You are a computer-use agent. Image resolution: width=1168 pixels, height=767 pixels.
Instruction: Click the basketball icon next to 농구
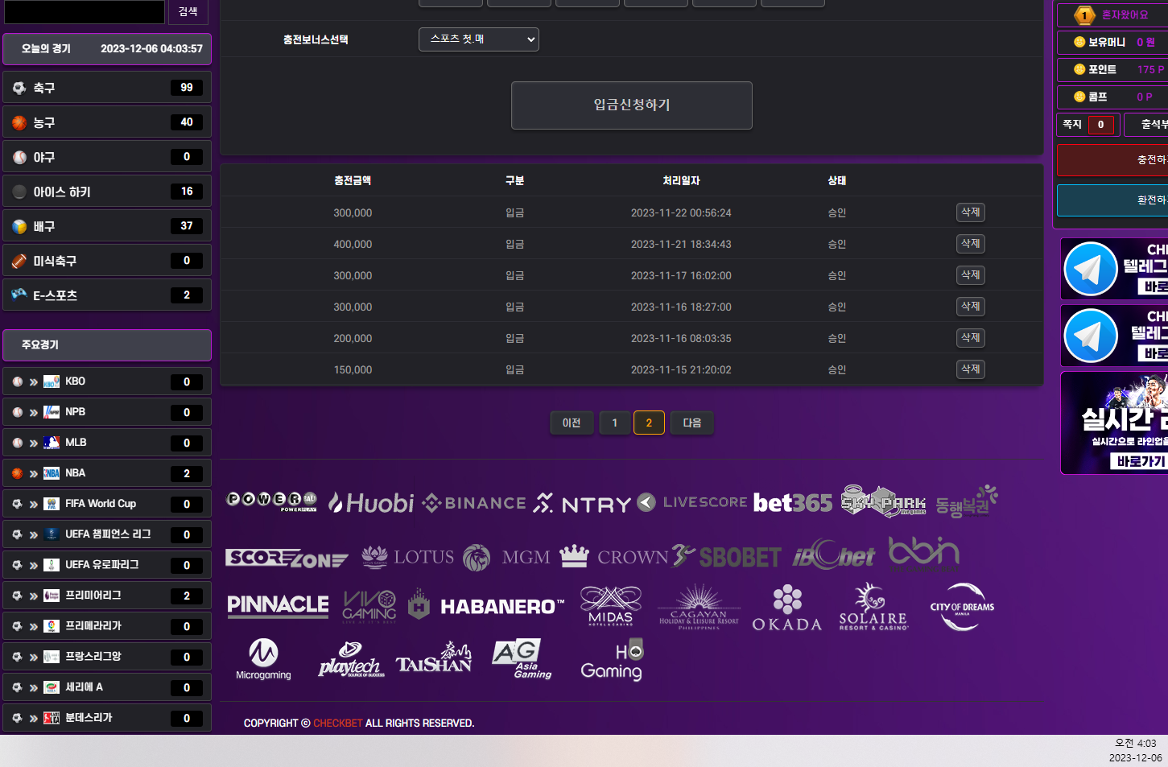19,122
